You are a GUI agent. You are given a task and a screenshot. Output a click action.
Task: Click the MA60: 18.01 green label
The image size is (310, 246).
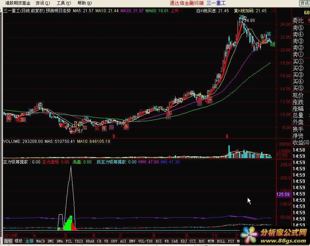pyautogui.click(x=157, y=11)
